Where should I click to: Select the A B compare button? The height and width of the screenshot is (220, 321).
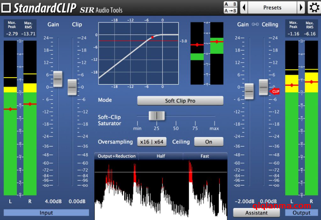[230, 4]
